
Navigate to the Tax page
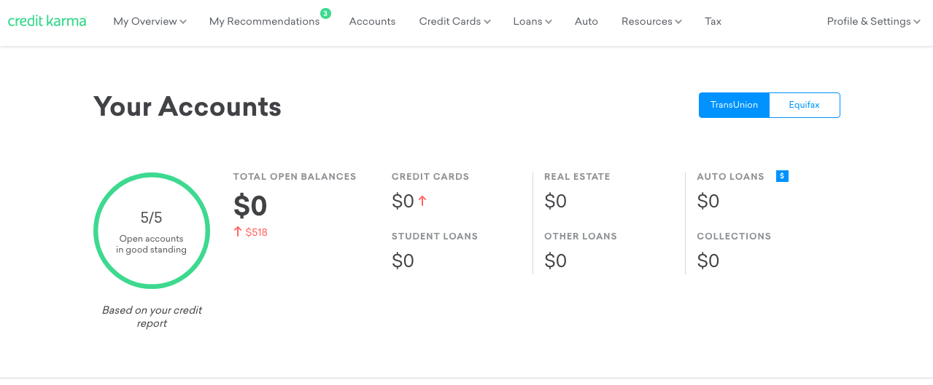[713, 22]
